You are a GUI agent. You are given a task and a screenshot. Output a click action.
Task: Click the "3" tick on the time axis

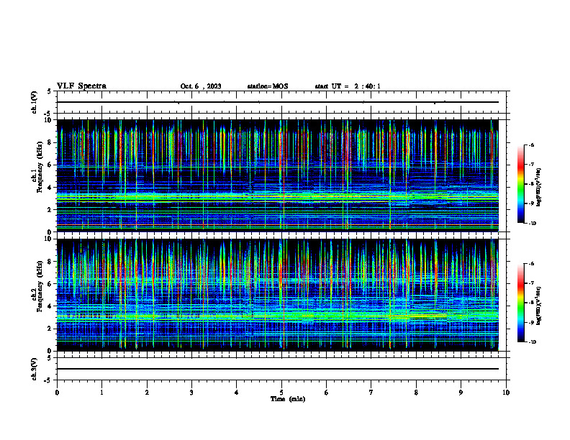(x=191, y=393)
